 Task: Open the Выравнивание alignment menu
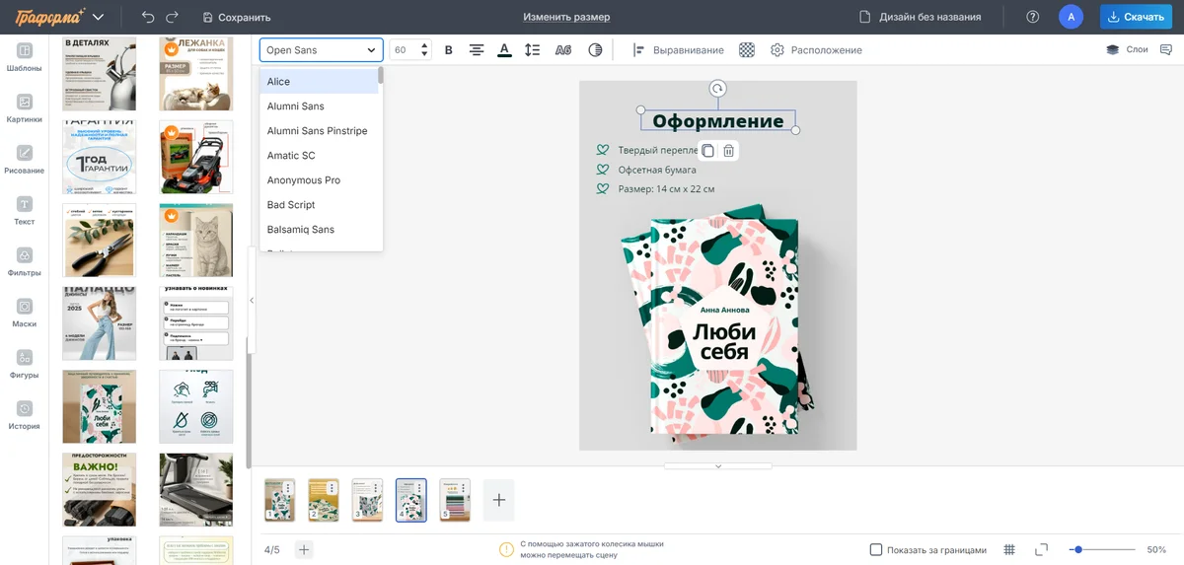coord(678,50)
